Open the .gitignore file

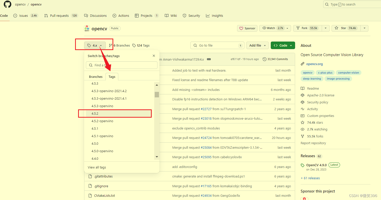(x=101, y=186)
